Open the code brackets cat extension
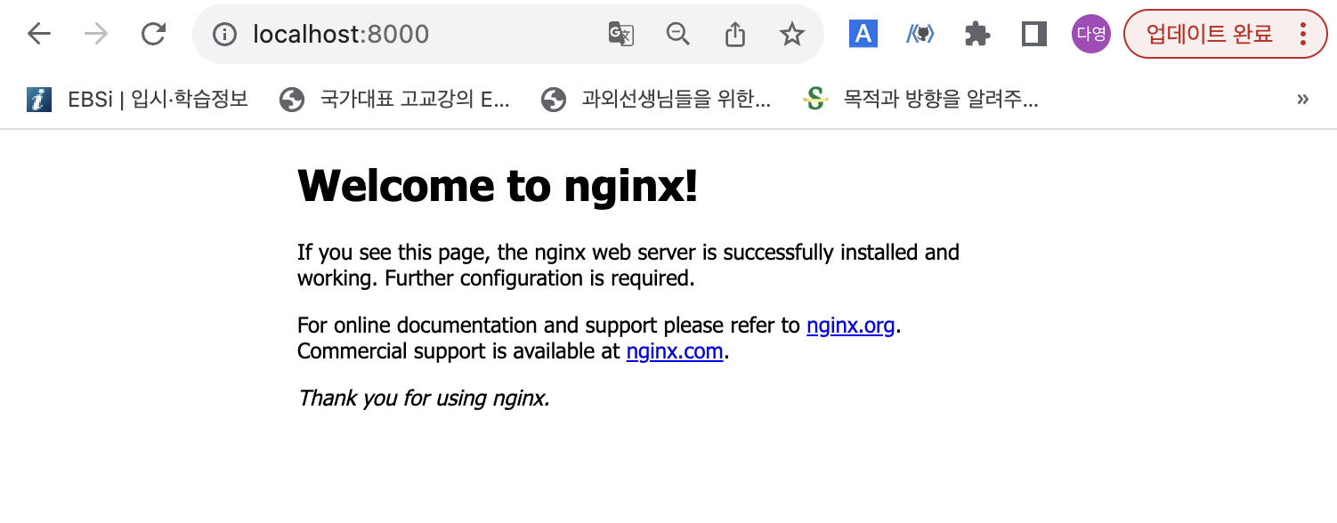Screen dimensions: 1337x523 pyautogui.click(x=920, y=34)
